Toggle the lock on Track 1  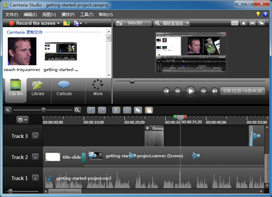(x=35, y=178)
